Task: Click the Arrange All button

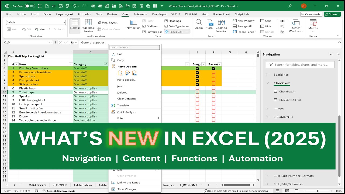Action: (242, 26)
